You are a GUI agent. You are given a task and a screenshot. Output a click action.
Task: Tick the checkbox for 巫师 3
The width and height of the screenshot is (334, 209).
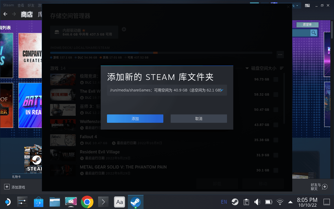coord(276,109)
